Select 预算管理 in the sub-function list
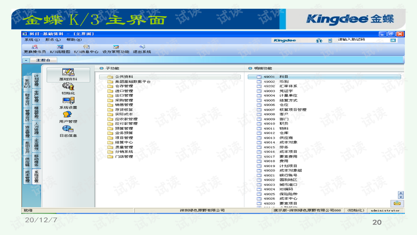417x235 pixels. tap(124, 128)
